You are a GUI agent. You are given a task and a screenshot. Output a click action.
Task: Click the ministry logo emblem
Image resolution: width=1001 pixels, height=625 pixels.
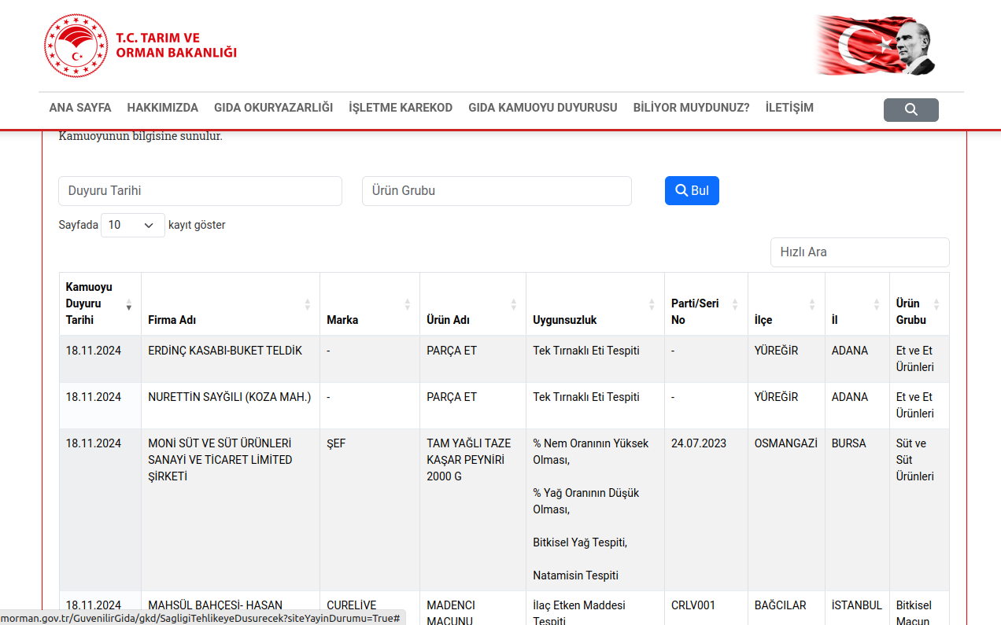(x=76, y=46)
